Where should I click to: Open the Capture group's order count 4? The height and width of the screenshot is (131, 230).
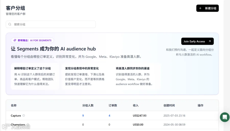109,116
